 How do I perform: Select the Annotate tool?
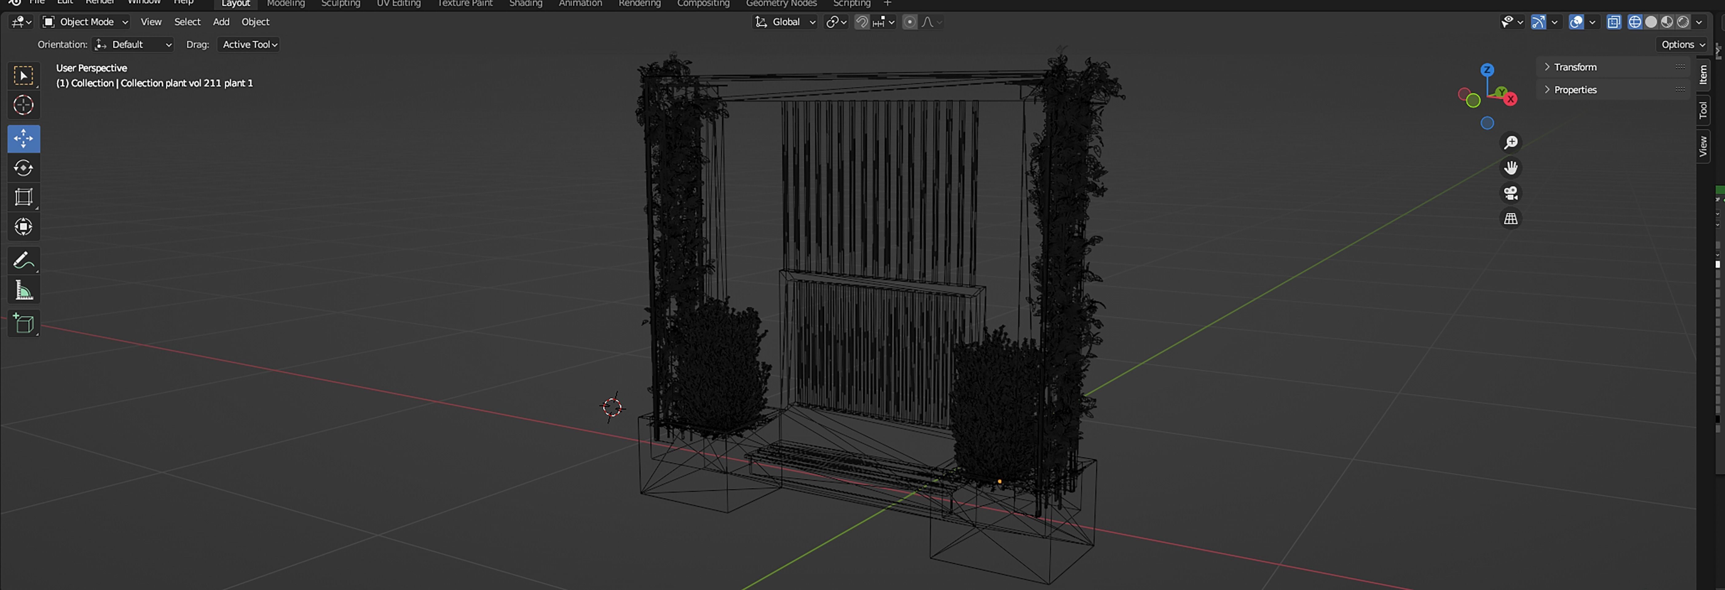[x=23, y=260]
